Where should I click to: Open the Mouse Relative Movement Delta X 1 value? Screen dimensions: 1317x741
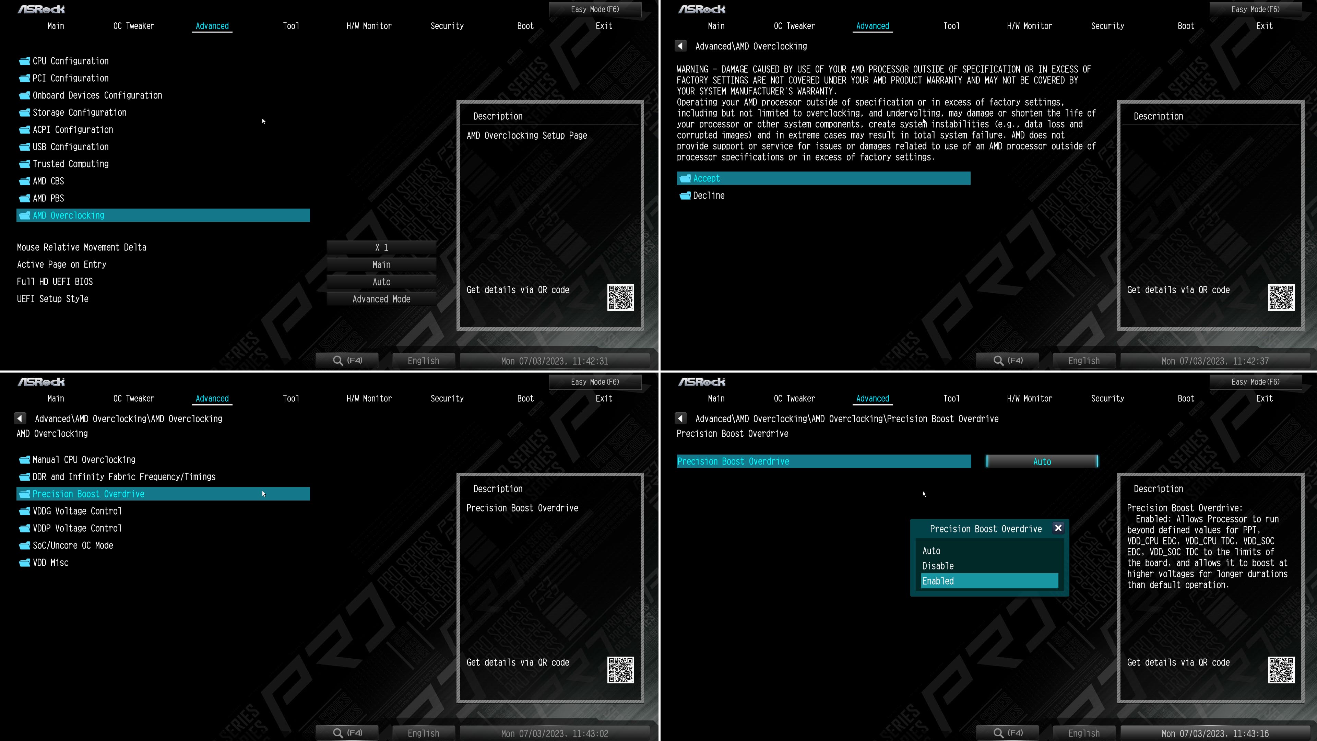(381, 247)
